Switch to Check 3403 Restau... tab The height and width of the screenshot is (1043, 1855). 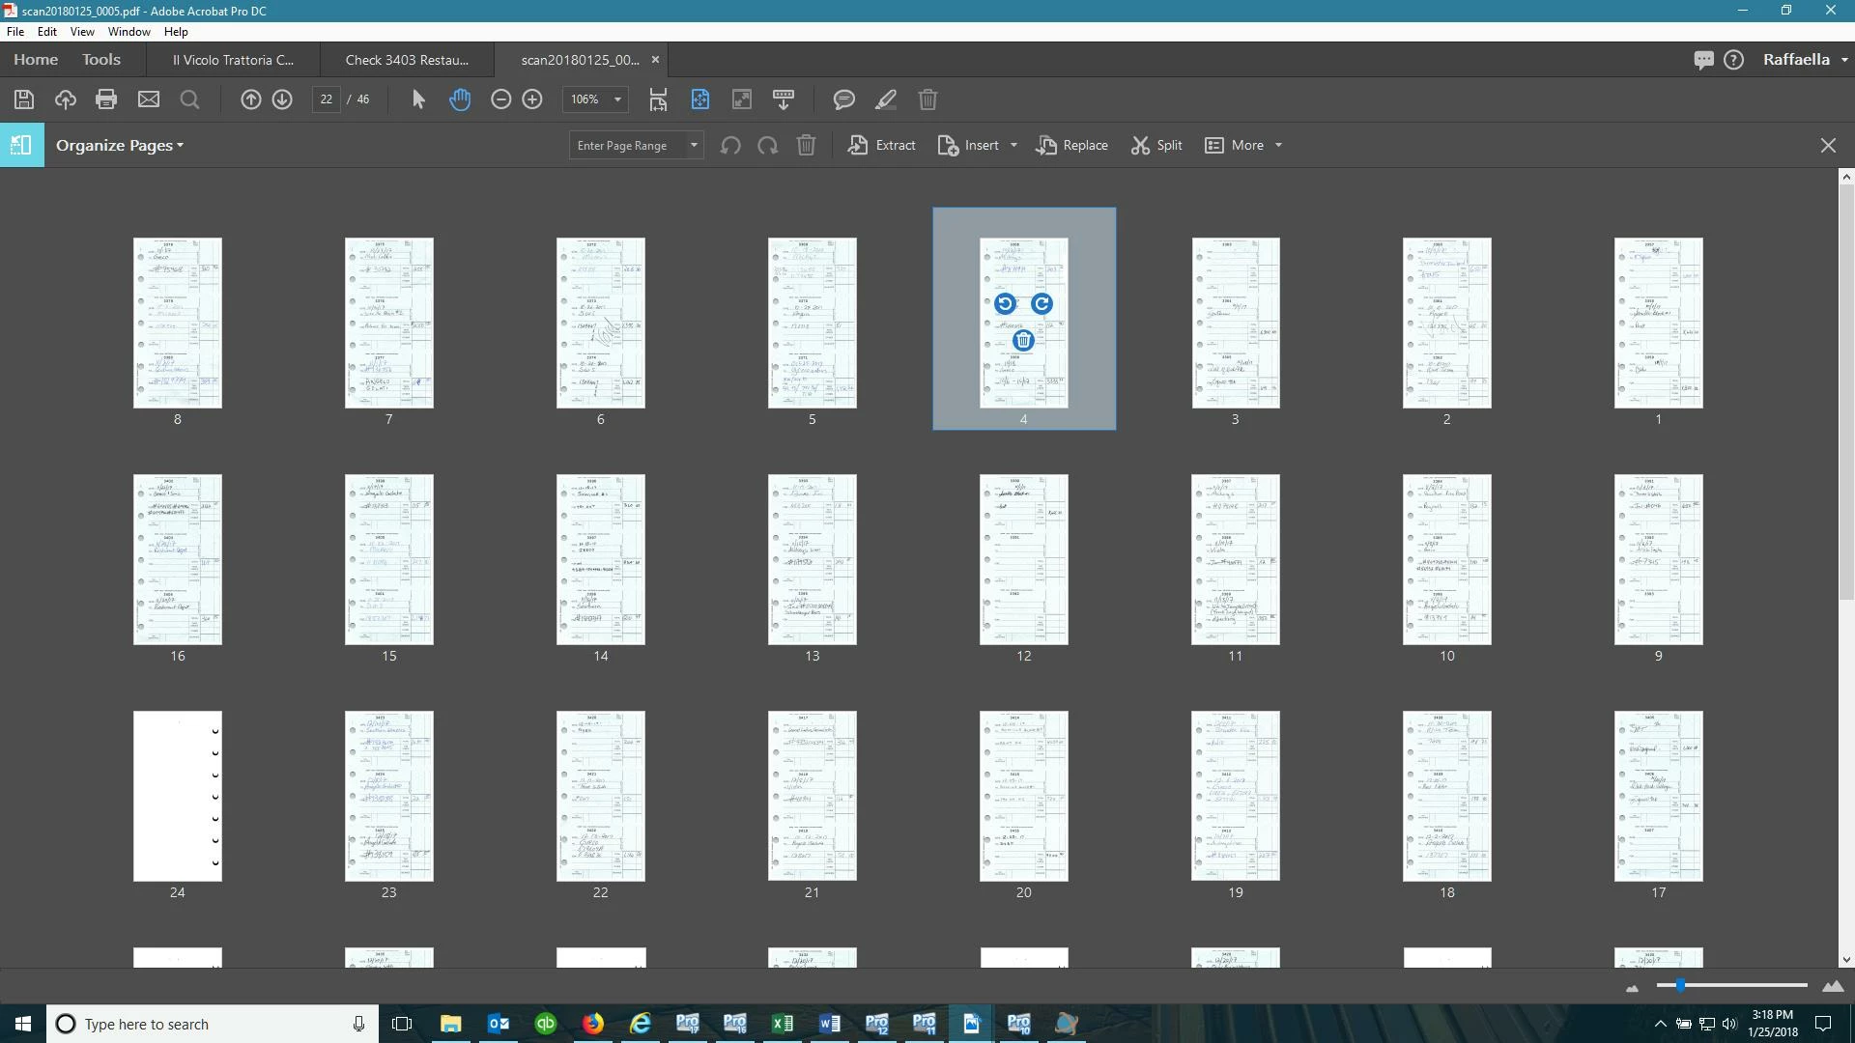tap(407, 60)
